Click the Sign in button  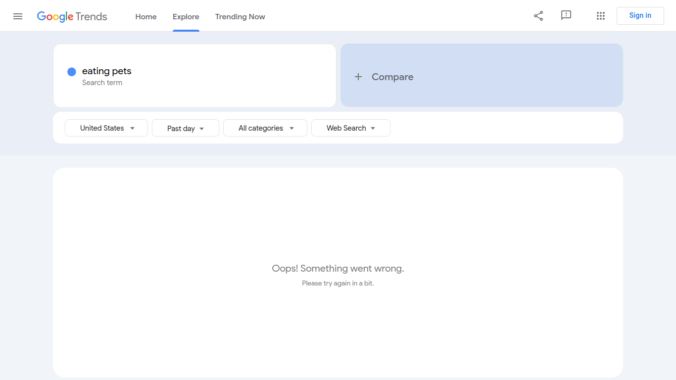tap(640, 15)
